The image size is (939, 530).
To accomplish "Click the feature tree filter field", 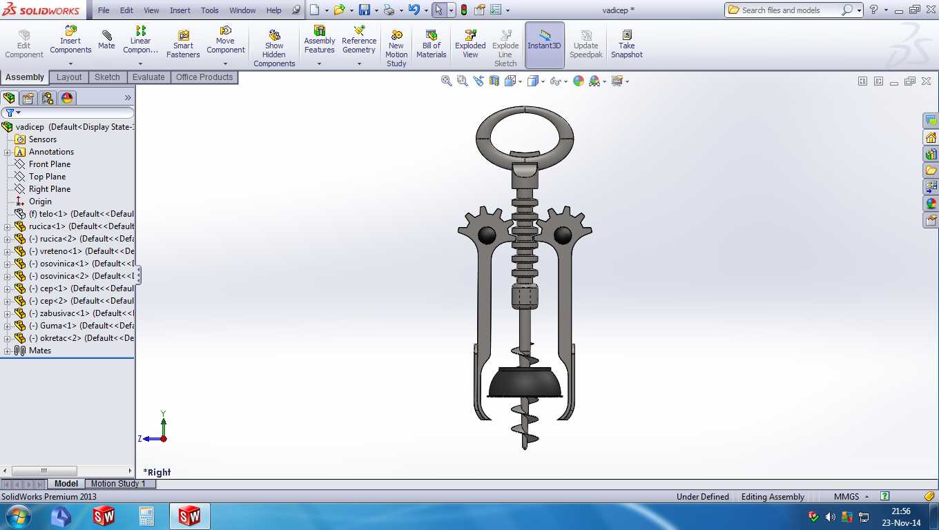I will [68, 112].
